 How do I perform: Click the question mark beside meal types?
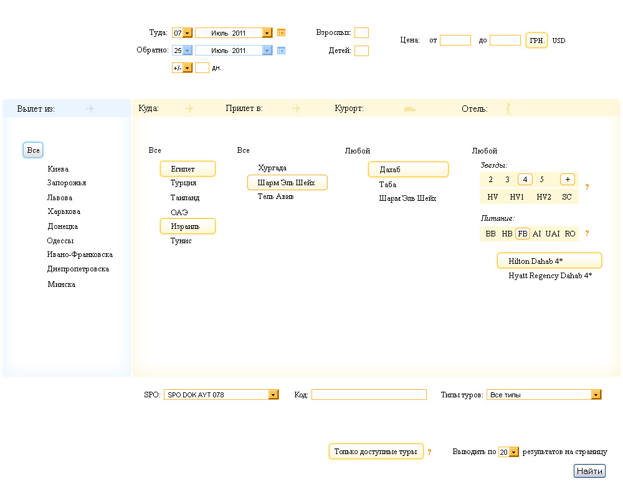(587, 233)
